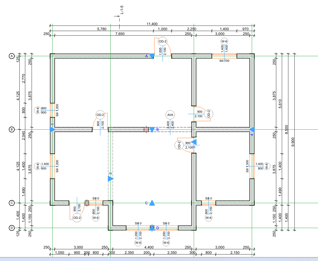Select W-6 window tag above Sill 700
Viewport: 318px width, 261px height.
point(224,41)
